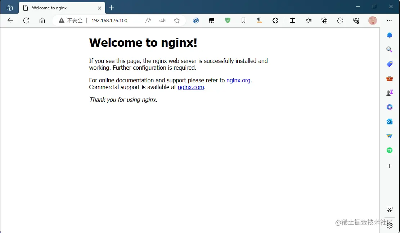The width and height of the screenshot is (400, 233).
Task: Open Settings and more menu
Action: [389, 20]
